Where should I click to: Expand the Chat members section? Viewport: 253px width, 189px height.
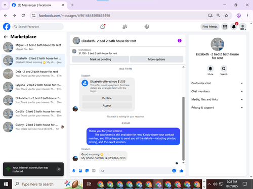[x=217, y=91]
